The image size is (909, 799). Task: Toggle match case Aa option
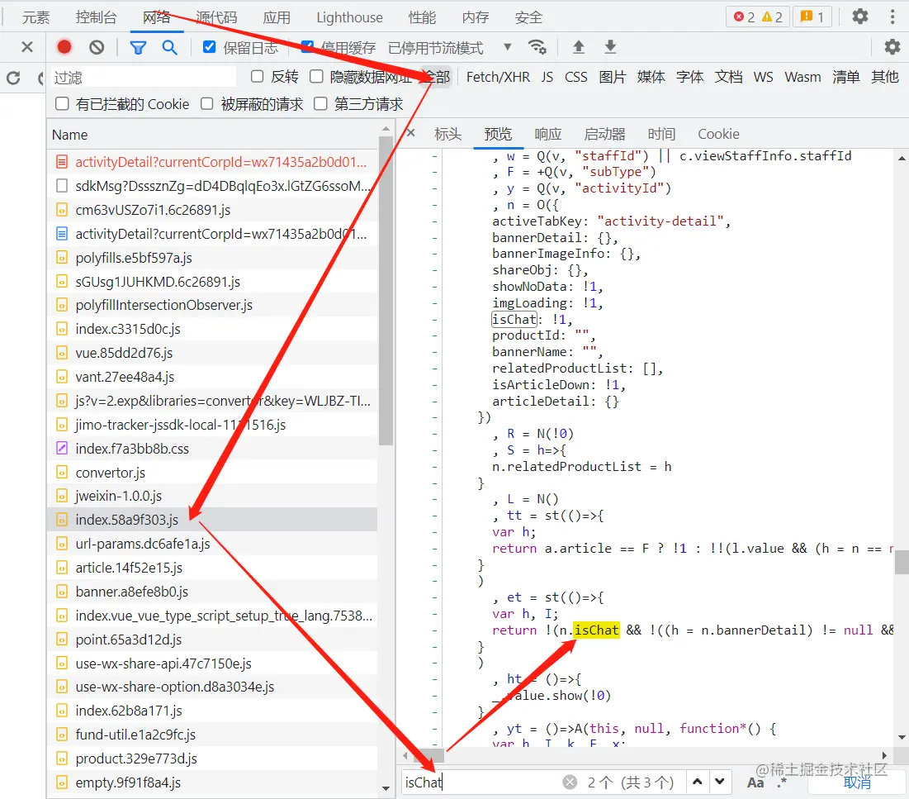coord(755,782)
